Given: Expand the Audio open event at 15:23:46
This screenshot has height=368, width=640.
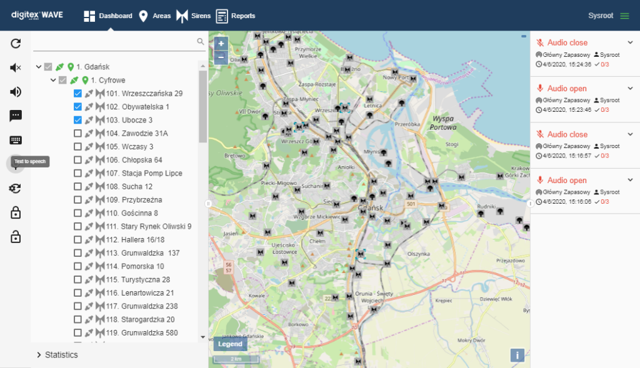Looking at the screenshot, I should point(630,89).
